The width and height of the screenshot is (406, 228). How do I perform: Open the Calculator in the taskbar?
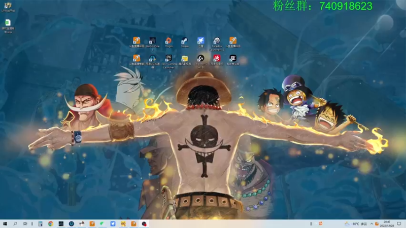40,223
